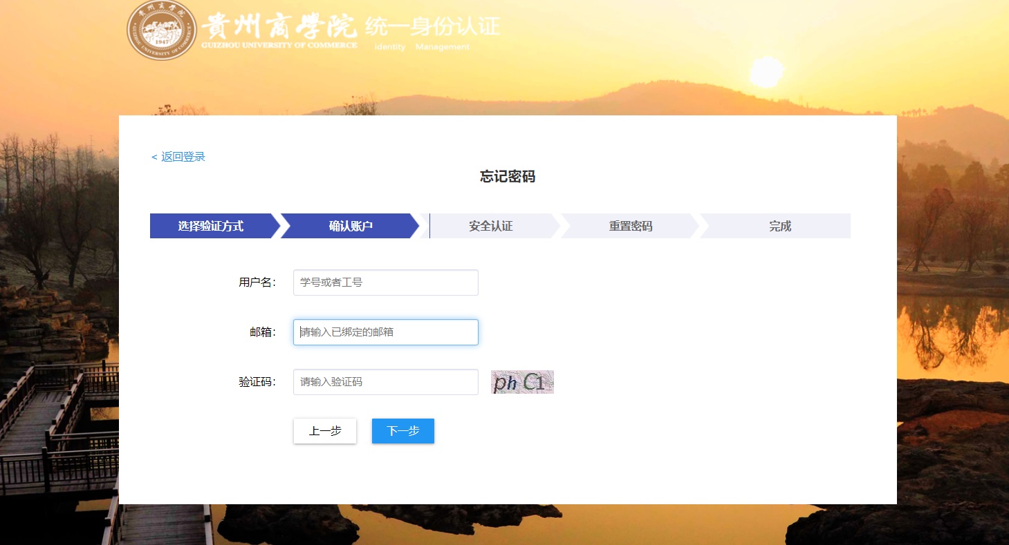The image size is (1009, 545).
Task: Click the 统一身份认证 header text
Action: (432, 27)
